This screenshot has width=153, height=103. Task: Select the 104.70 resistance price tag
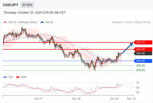pos(143,42)
